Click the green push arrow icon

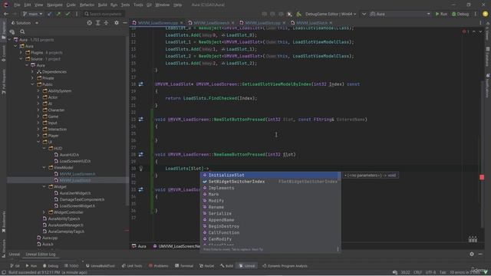point(58,14)
